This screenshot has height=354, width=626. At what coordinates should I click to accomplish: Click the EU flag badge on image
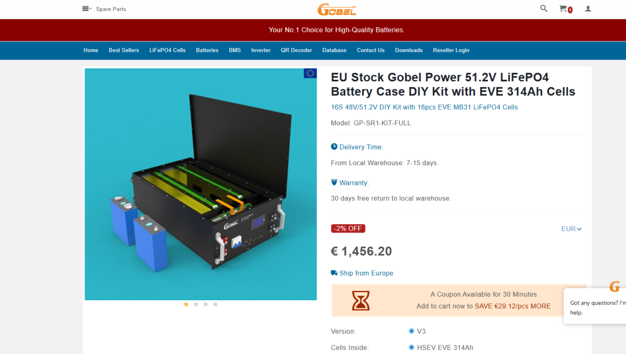[x=310, y=73]
